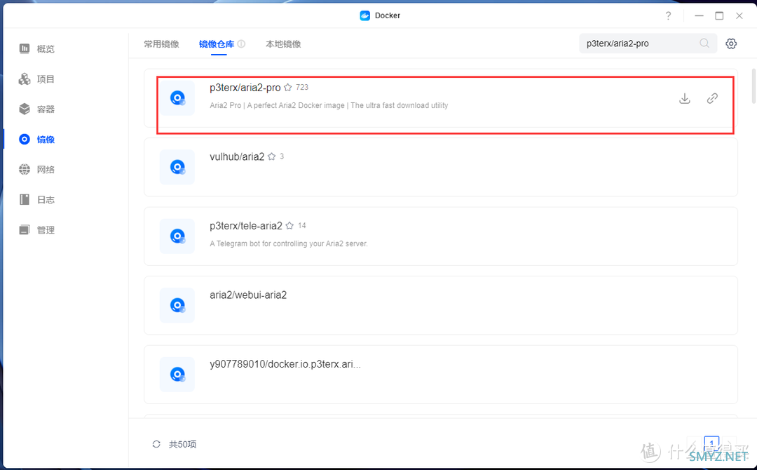Open the help question mark icon
757x470 pixels.
668,16
